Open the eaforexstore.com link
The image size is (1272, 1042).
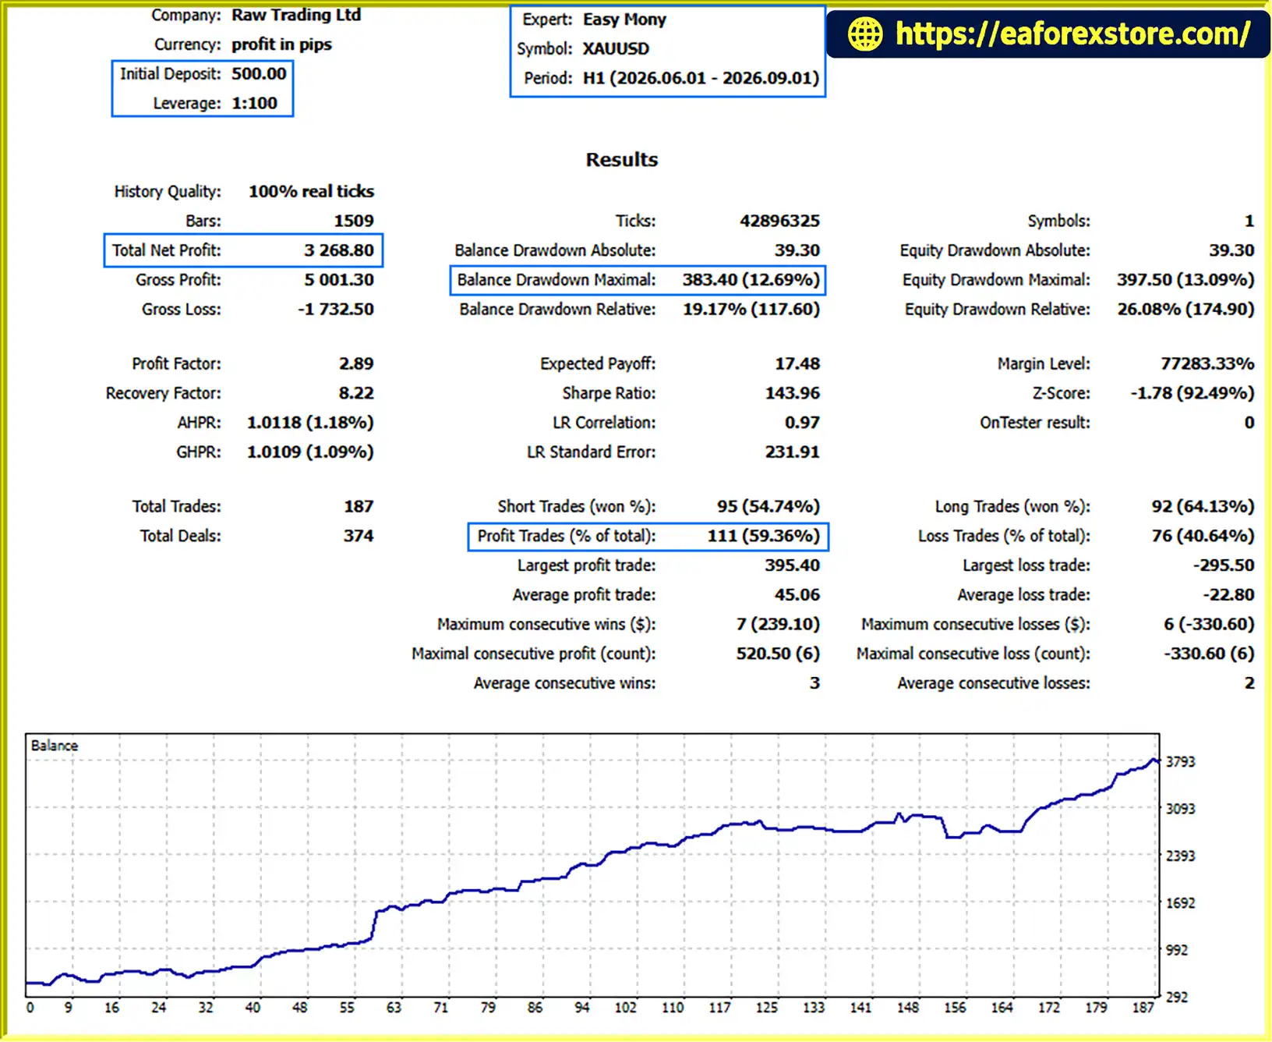pos(1072,34)
